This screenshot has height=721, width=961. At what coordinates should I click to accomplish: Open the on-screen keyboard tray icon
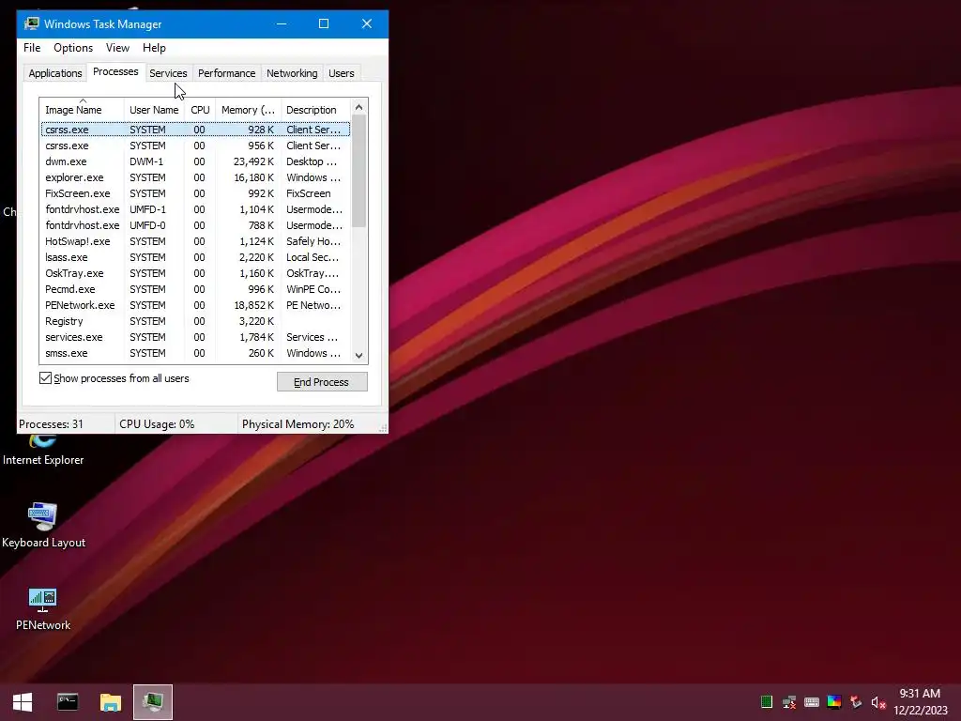[812, 702]
